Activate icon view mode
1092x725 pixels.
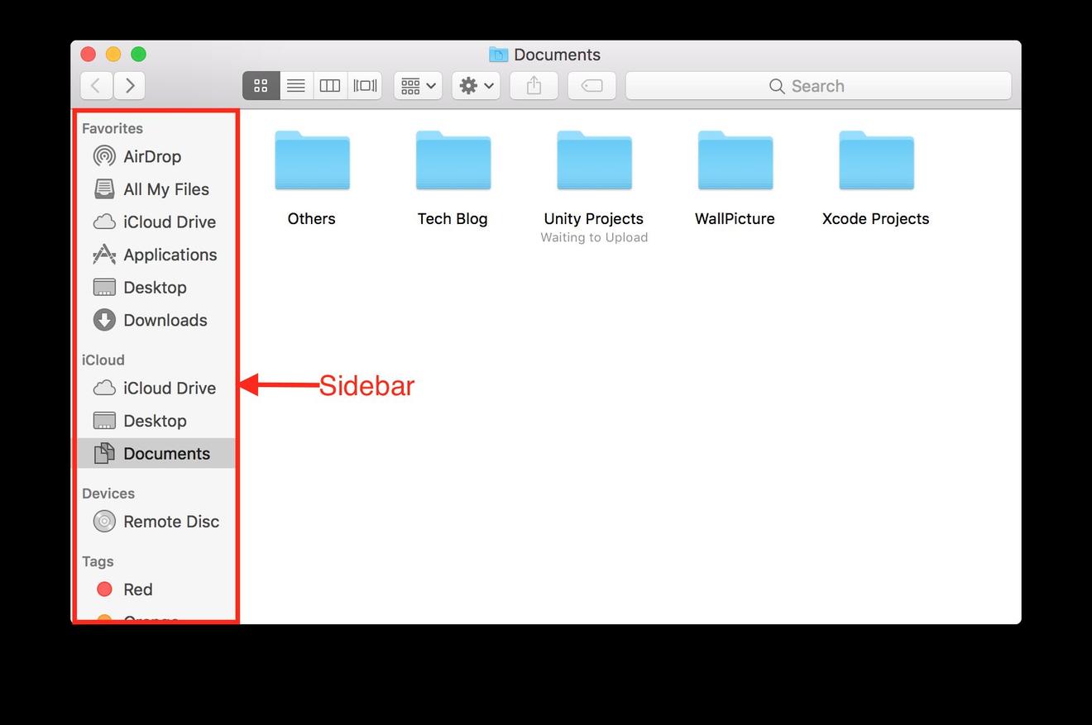(261, 85)
